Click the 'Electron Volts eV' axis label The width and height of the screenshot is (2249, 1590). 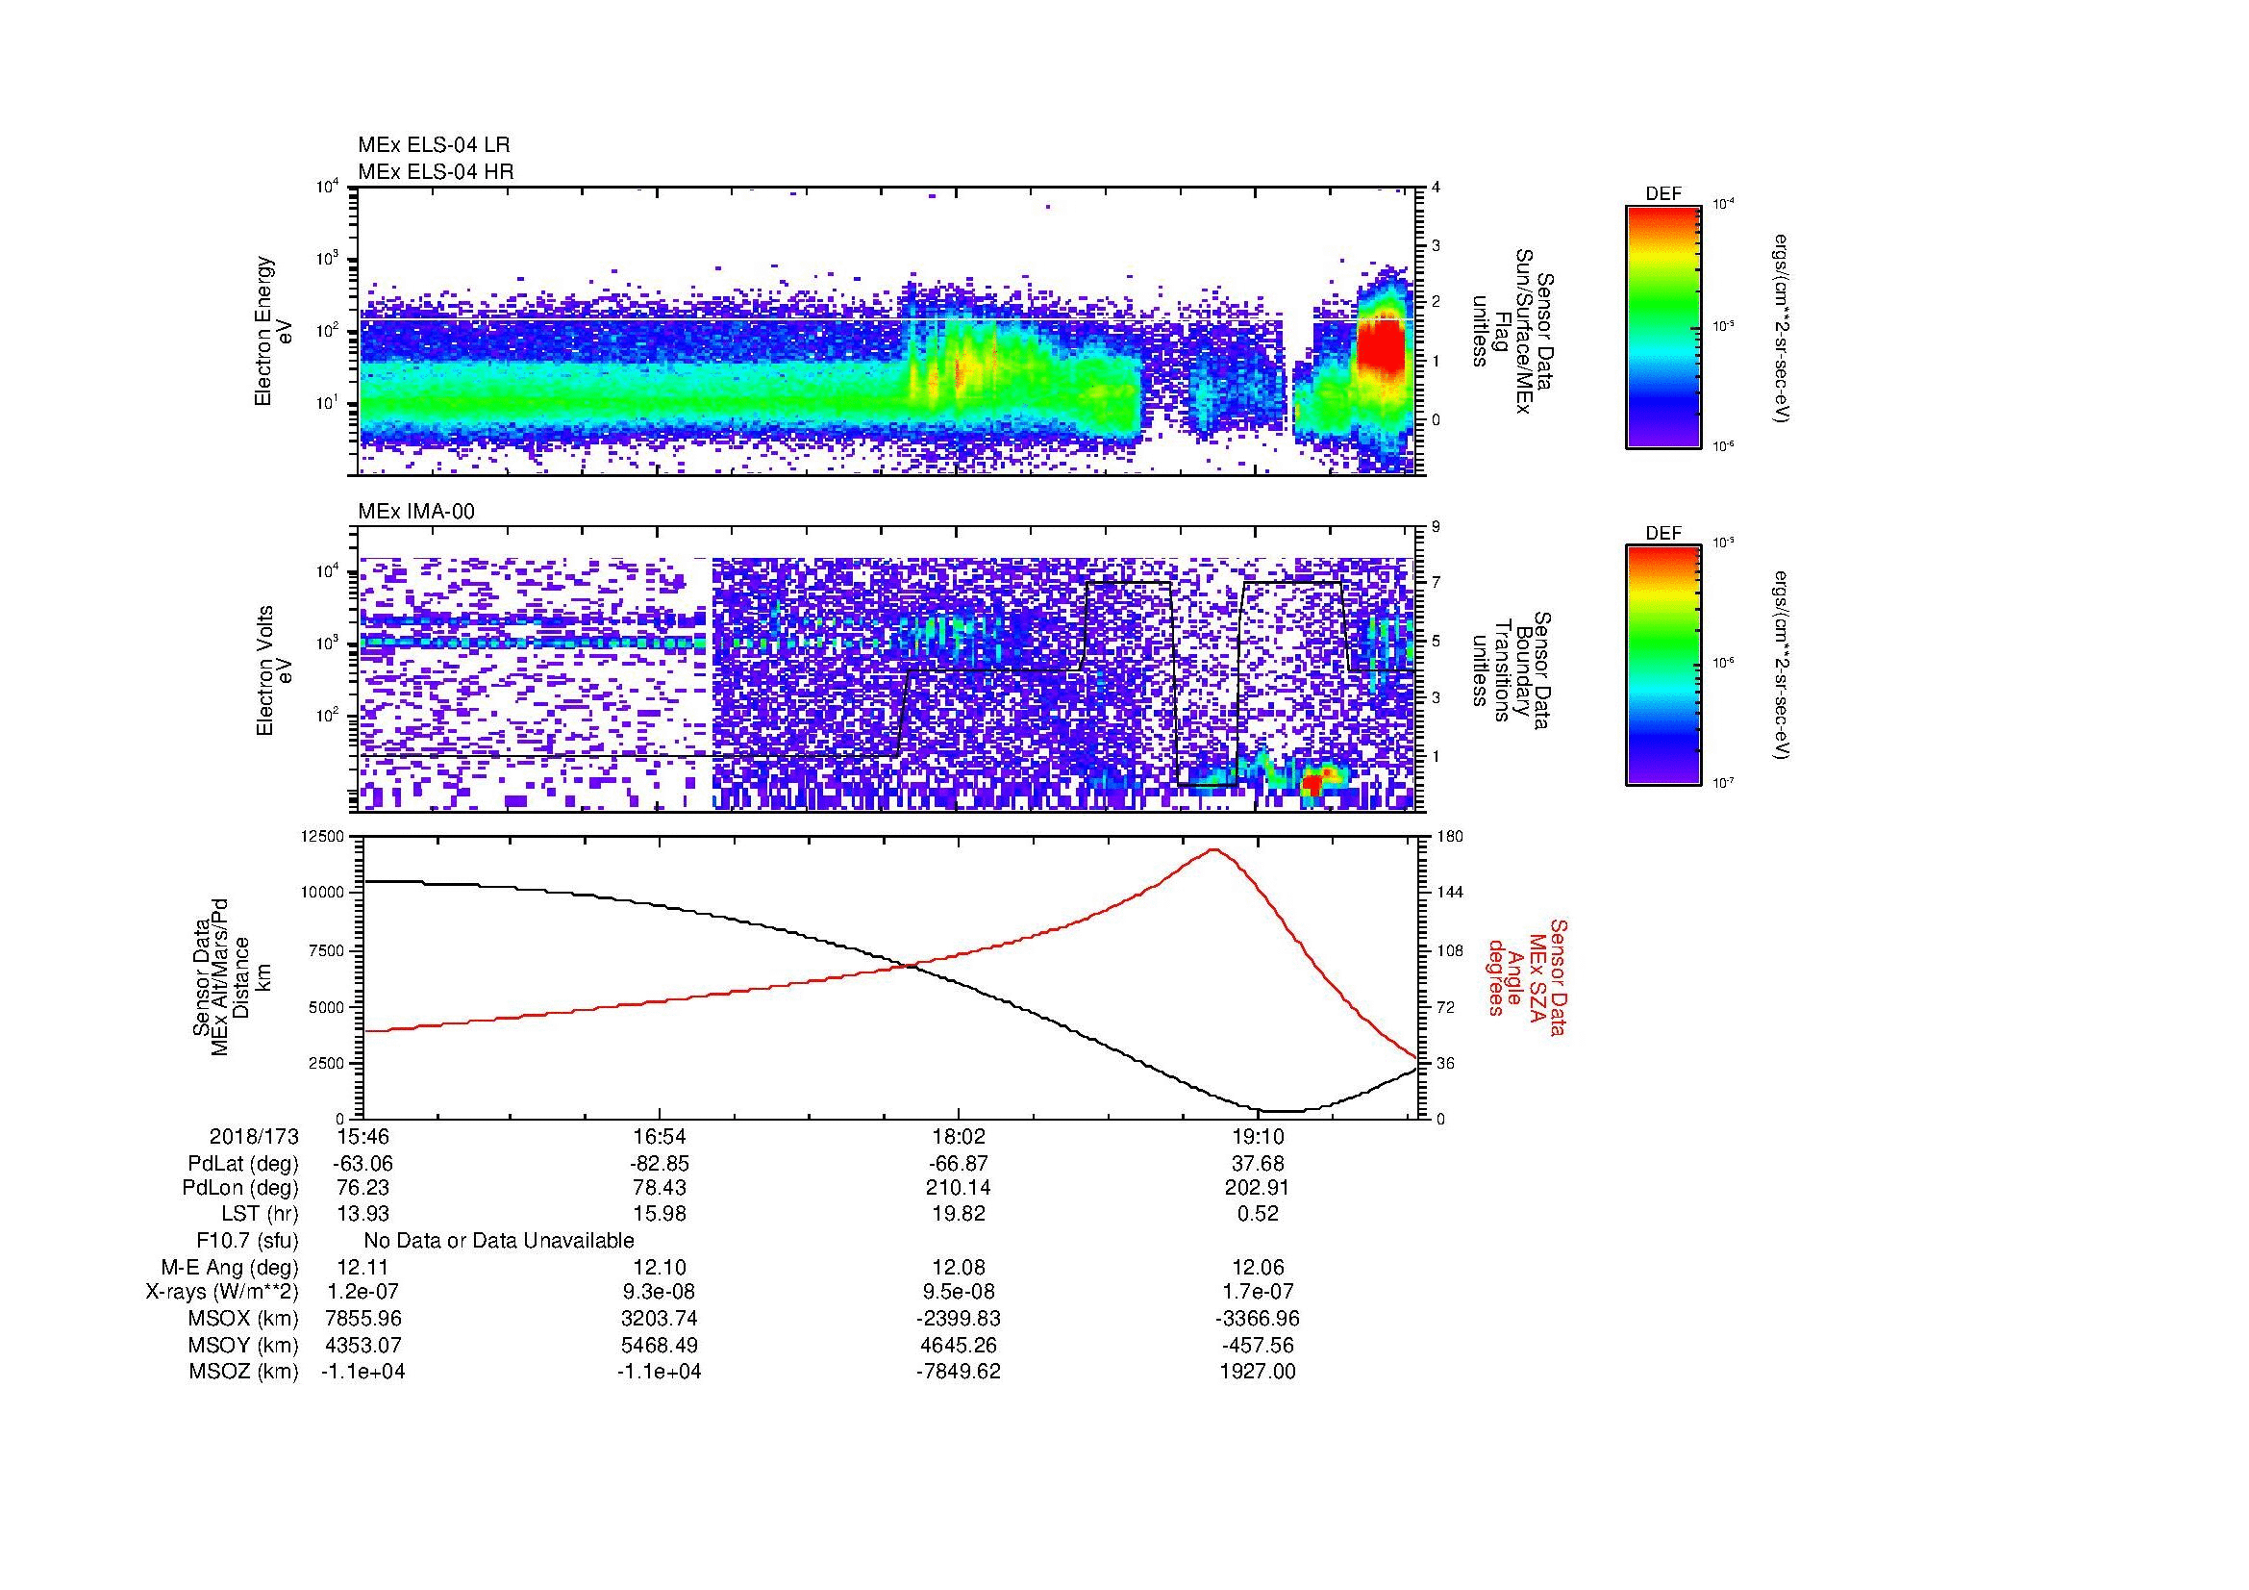coord(274,671)
